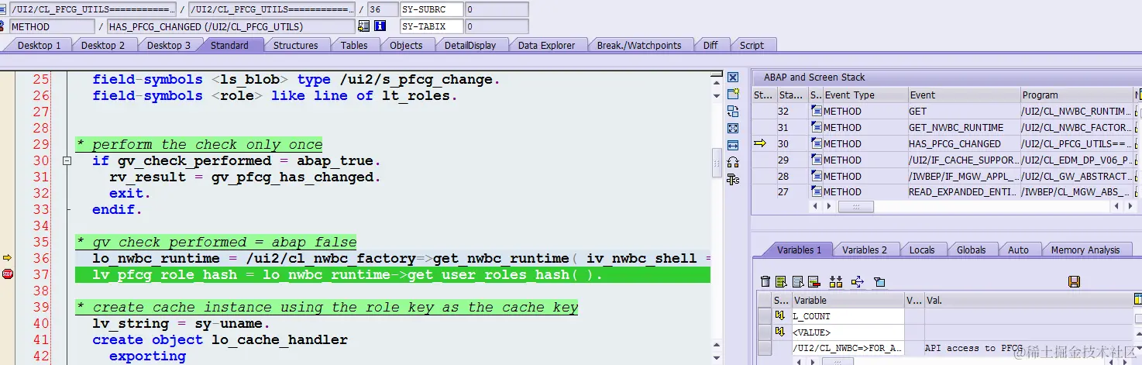The height and width of the screenshot is (365, 1142).
Task: Click the tool settings wrench icon
Action: 733,179
